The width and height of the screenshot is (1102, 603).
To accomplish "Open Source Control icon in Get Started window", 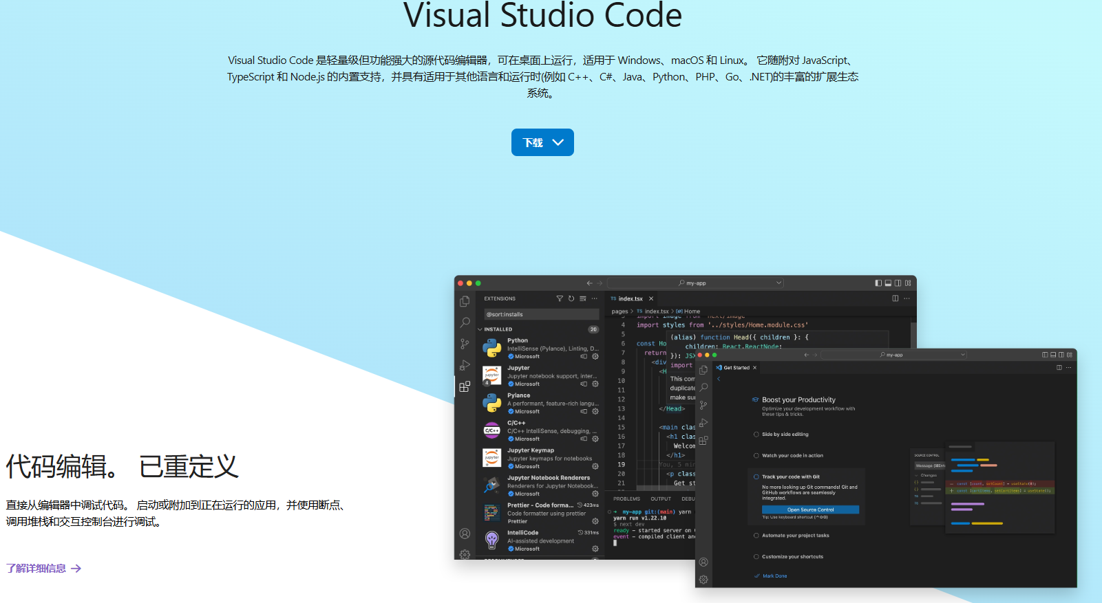I will click(x=703, y=405).
